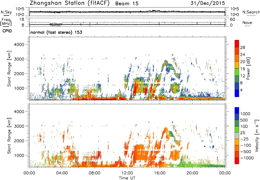Click the "60" label on the Nave axis
Viewport: 260px width, 180px height.
pyautogui.click(x=233, y=19)
